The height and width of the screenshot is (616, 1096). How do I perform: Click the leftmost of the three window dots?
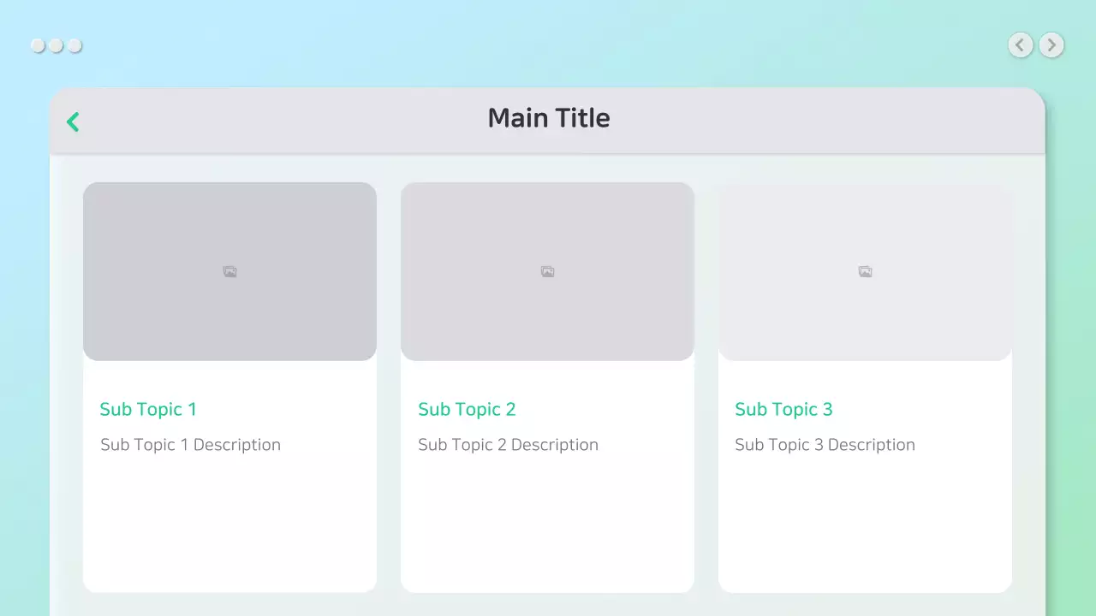(x=38, y=45)
